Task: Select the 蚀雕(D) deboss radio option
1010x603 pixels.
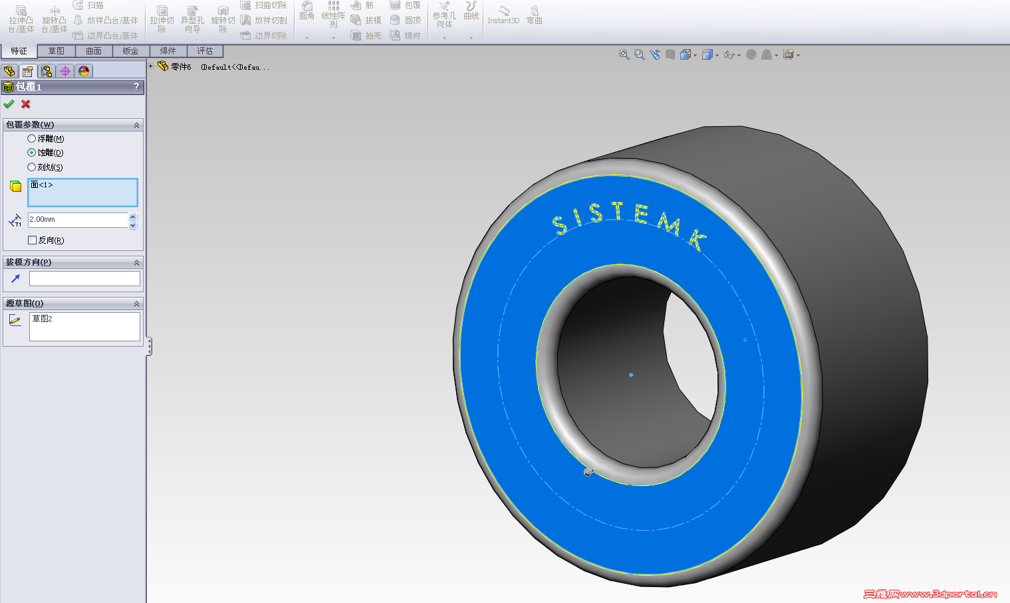Action: point(31,153)
